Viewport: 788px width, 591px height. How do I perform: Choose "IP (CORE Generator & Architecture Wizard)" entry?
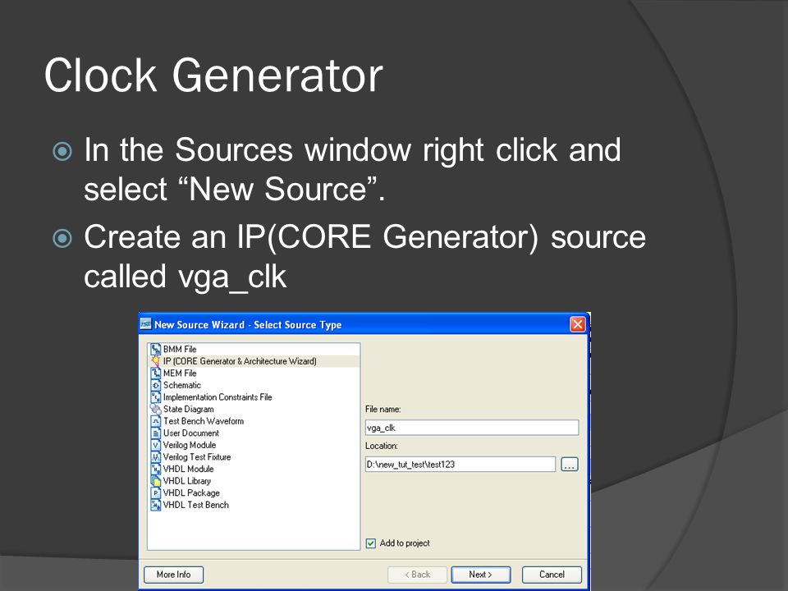tap(240, 361)
